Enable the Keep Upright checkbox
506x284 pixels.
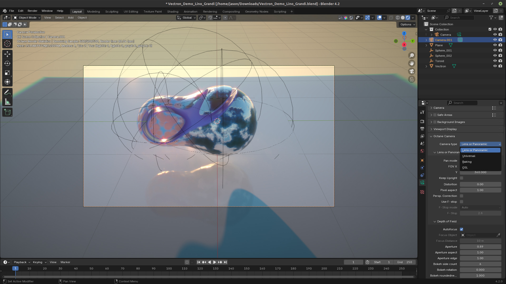pyautogui.click(x=461, y=178)
